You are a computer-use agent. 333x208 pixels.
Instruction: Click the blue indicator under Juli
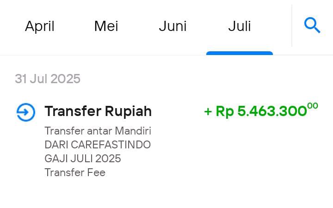coord(240,53)
